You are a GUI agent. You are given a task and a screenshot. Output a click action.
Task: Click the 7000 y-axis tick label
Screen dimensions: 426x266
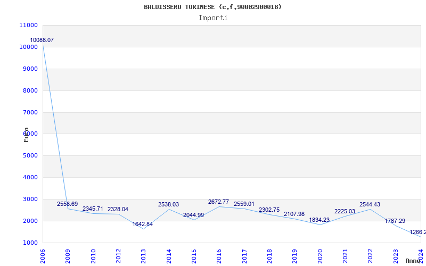point(30,112)
